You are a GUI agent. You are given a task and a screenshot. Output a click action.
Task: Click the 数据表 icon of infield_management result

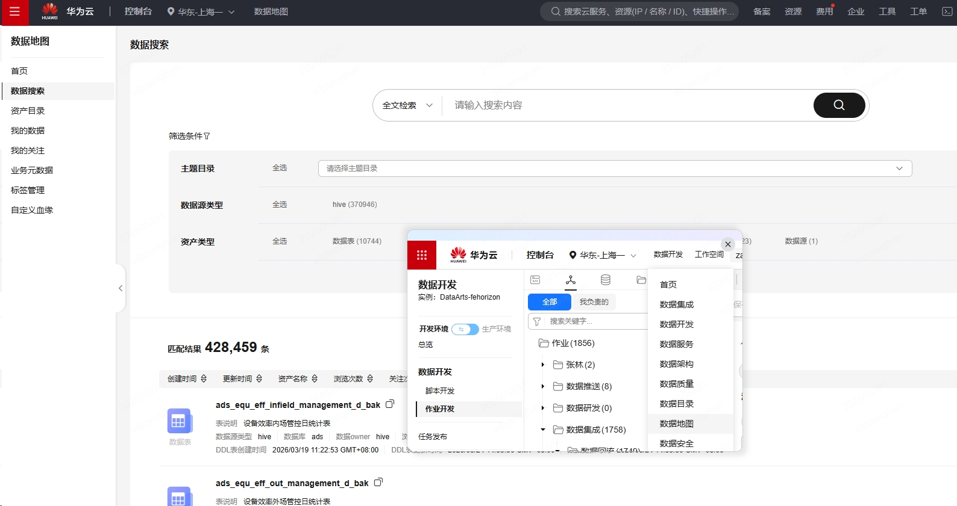pos(180,421)
